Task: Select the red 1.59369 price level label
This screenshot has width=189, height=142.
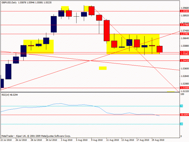Action: coord(184,11)
